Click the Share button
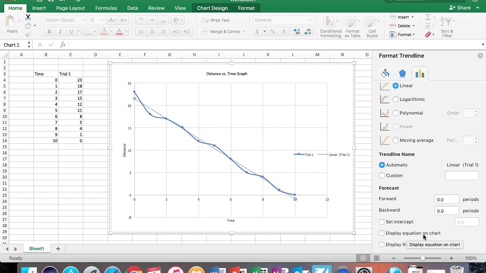This screenshot has width=486, height=273. (460, 8)
